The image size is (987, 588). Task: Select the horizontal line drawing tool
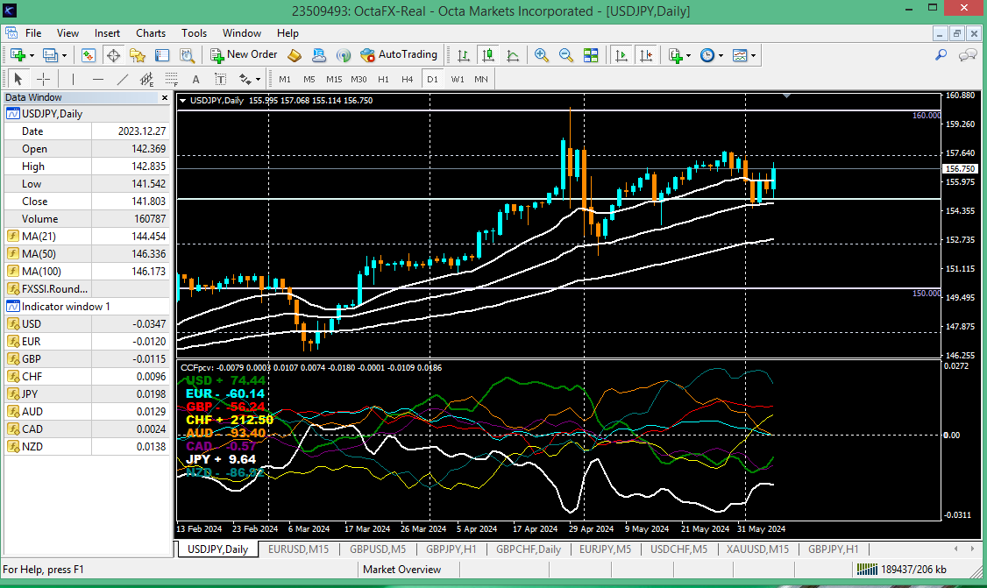(97, 80)
